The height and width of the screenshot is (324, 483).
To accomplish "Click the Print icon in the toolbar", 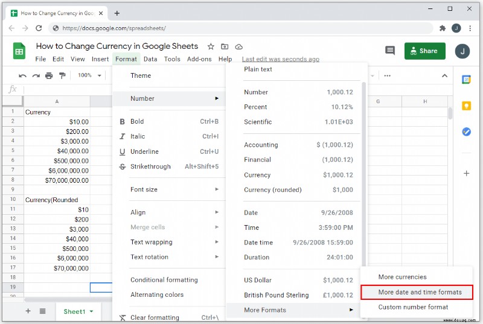I will point(49,75).
